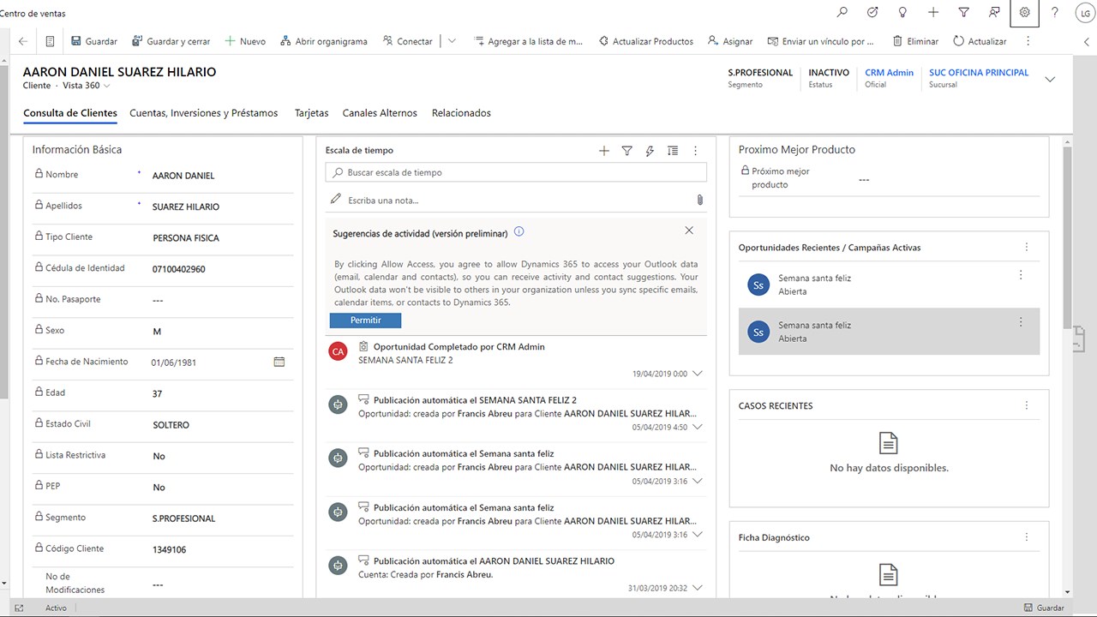The width and height of the screenshot is (1097, 617).
Task: Open the LG user account avatar
Action: [1085, 13]
